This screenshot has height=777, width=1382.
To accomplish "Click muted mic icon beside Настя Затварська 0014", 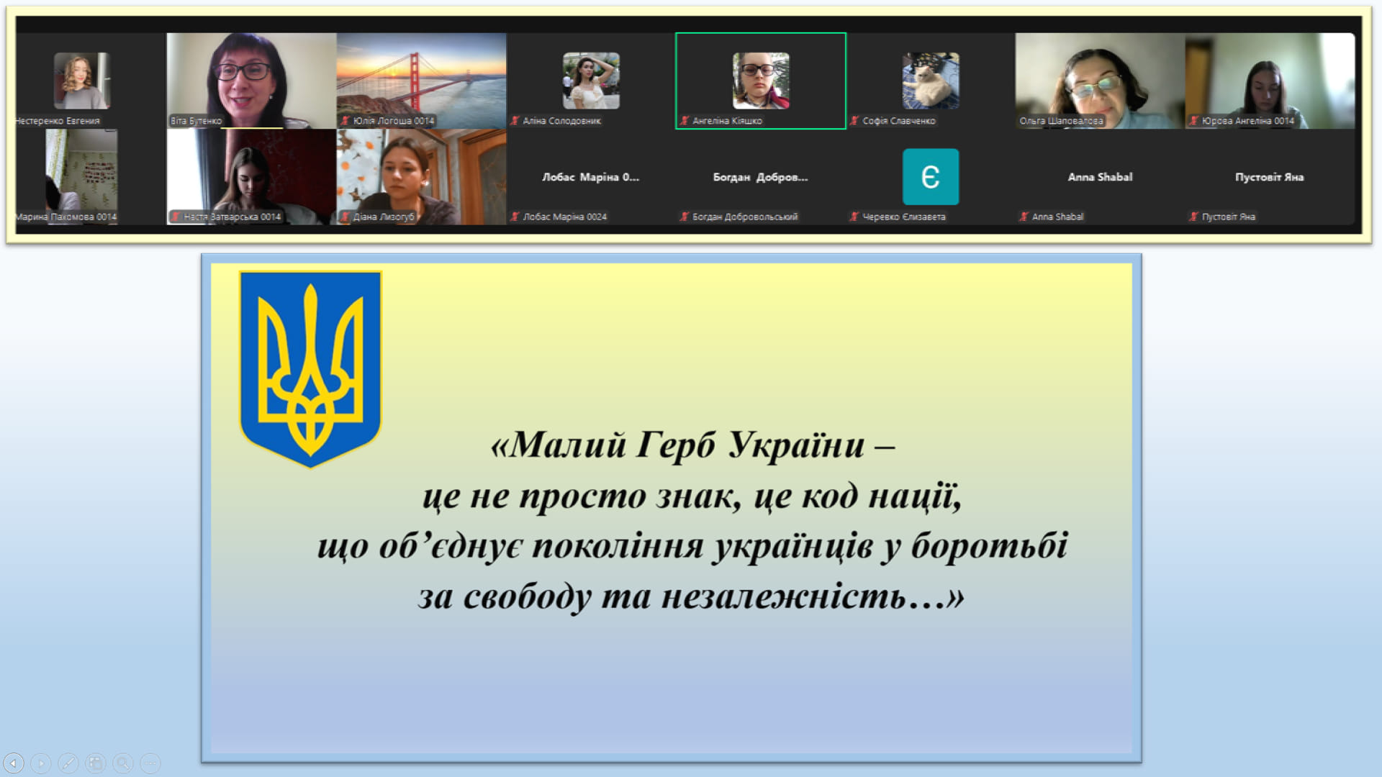I will click(x=176, y=217).
